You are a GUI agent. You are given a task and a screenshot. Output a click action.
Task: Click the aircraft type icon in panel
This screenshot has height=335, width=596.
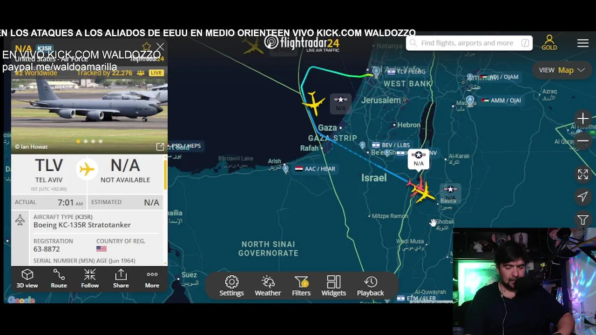pyautogui.click(x=20, y=220)
